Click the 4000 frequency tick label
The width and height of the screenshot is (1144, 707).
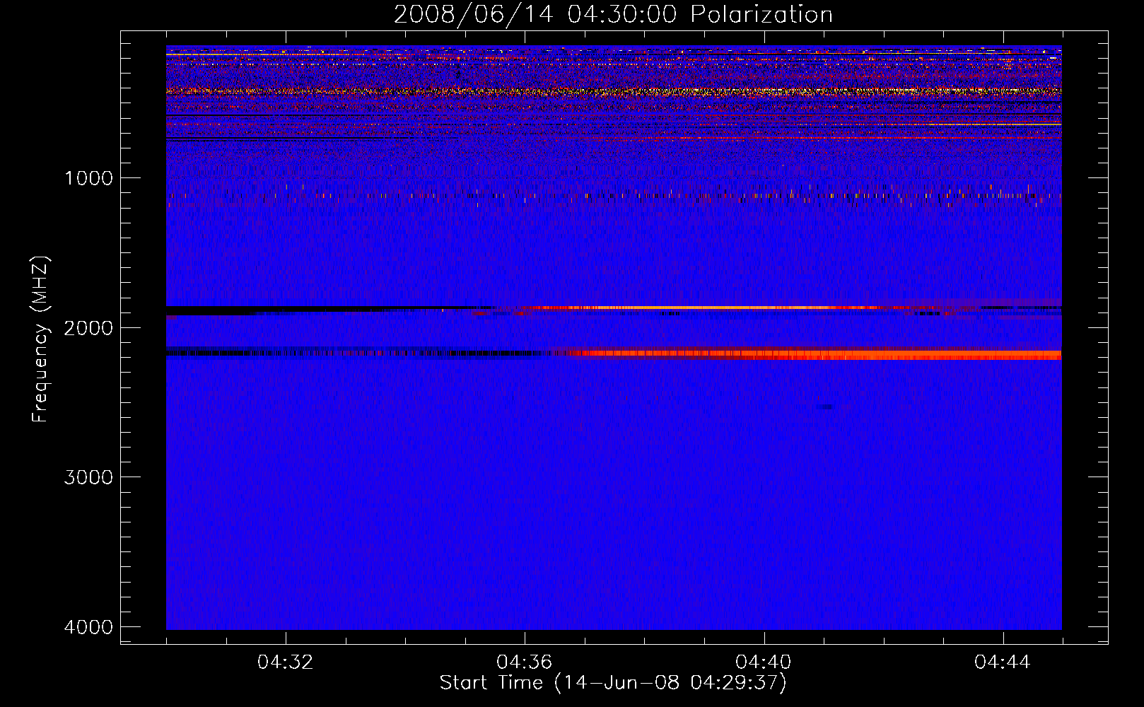88,627
